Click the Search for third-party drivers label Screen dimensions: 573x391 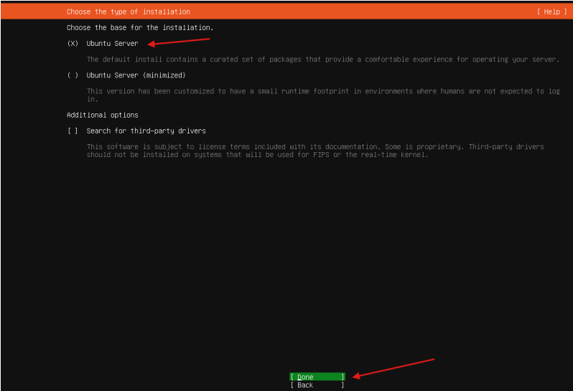[x=146, y=131]
